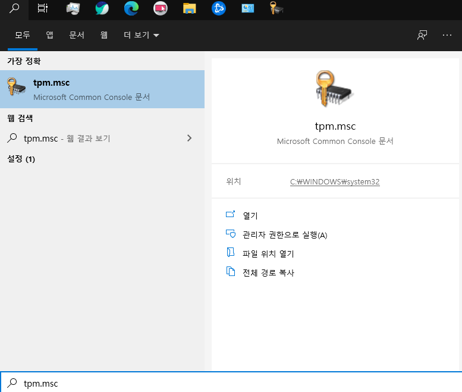This screenshot has height=392, width=462.
Task: Select the tpm.msc best match result
Action: pos(102,89)
